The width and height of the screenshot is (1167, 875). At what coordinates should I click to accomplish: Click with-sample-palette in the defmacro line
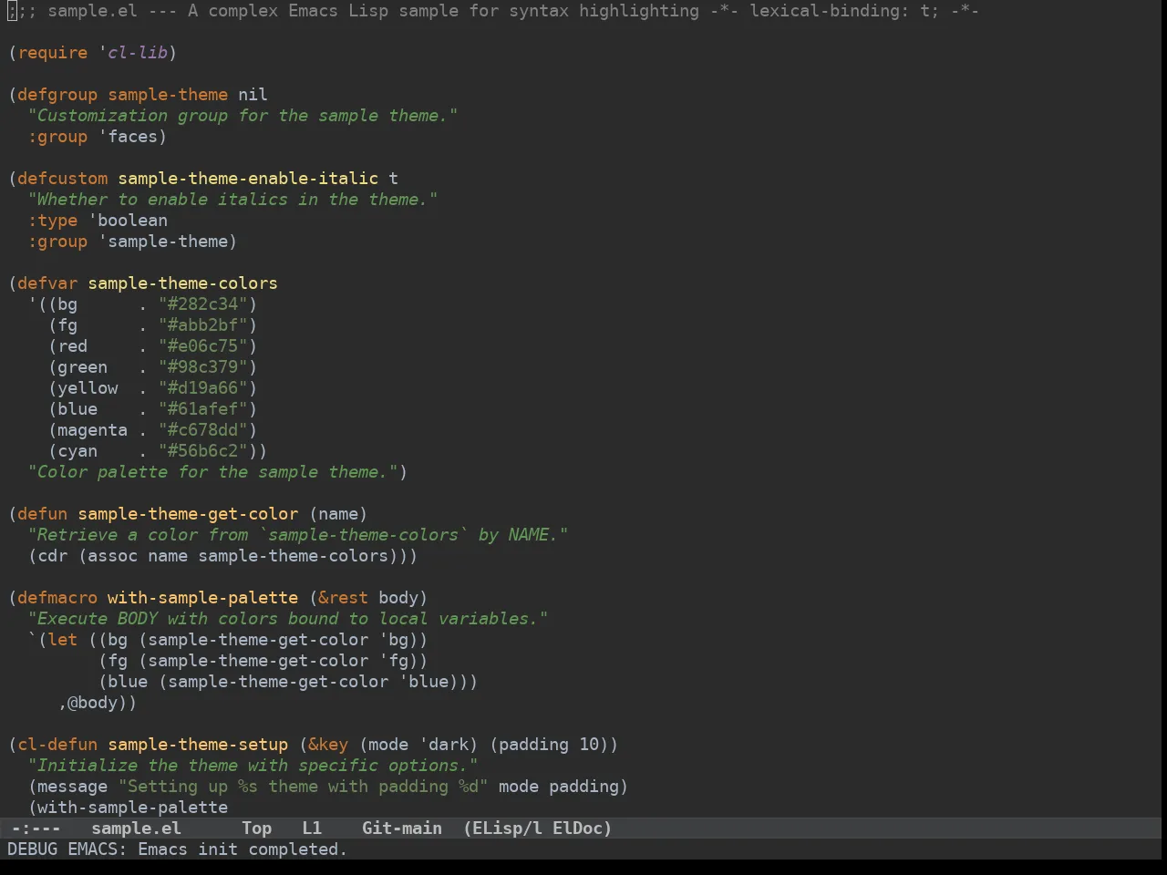(202, 598)
